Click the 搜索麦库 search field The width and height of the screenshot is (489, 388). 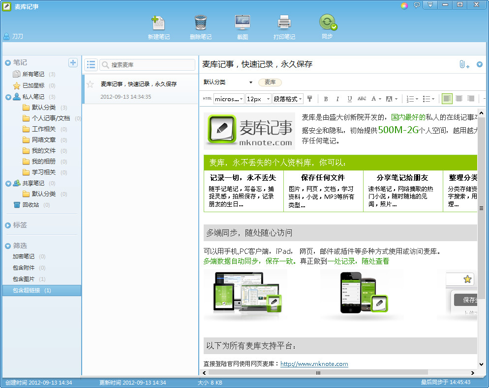coord(148,64)
